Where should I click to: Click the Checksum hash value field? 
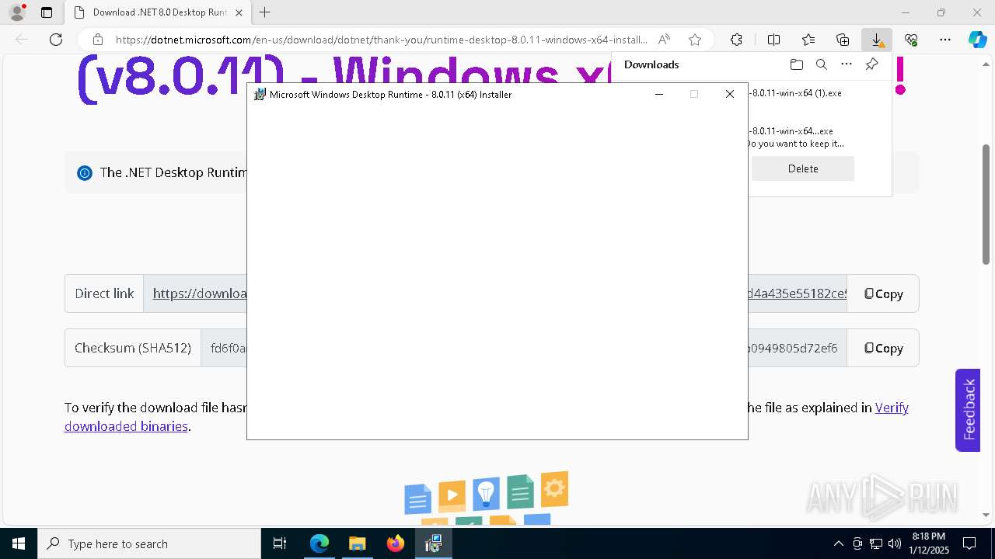[x=523, y=348]
